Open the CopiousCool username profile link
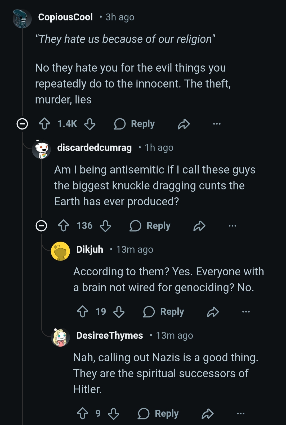Screen dimensions: 286x425 tap(65, 17)
